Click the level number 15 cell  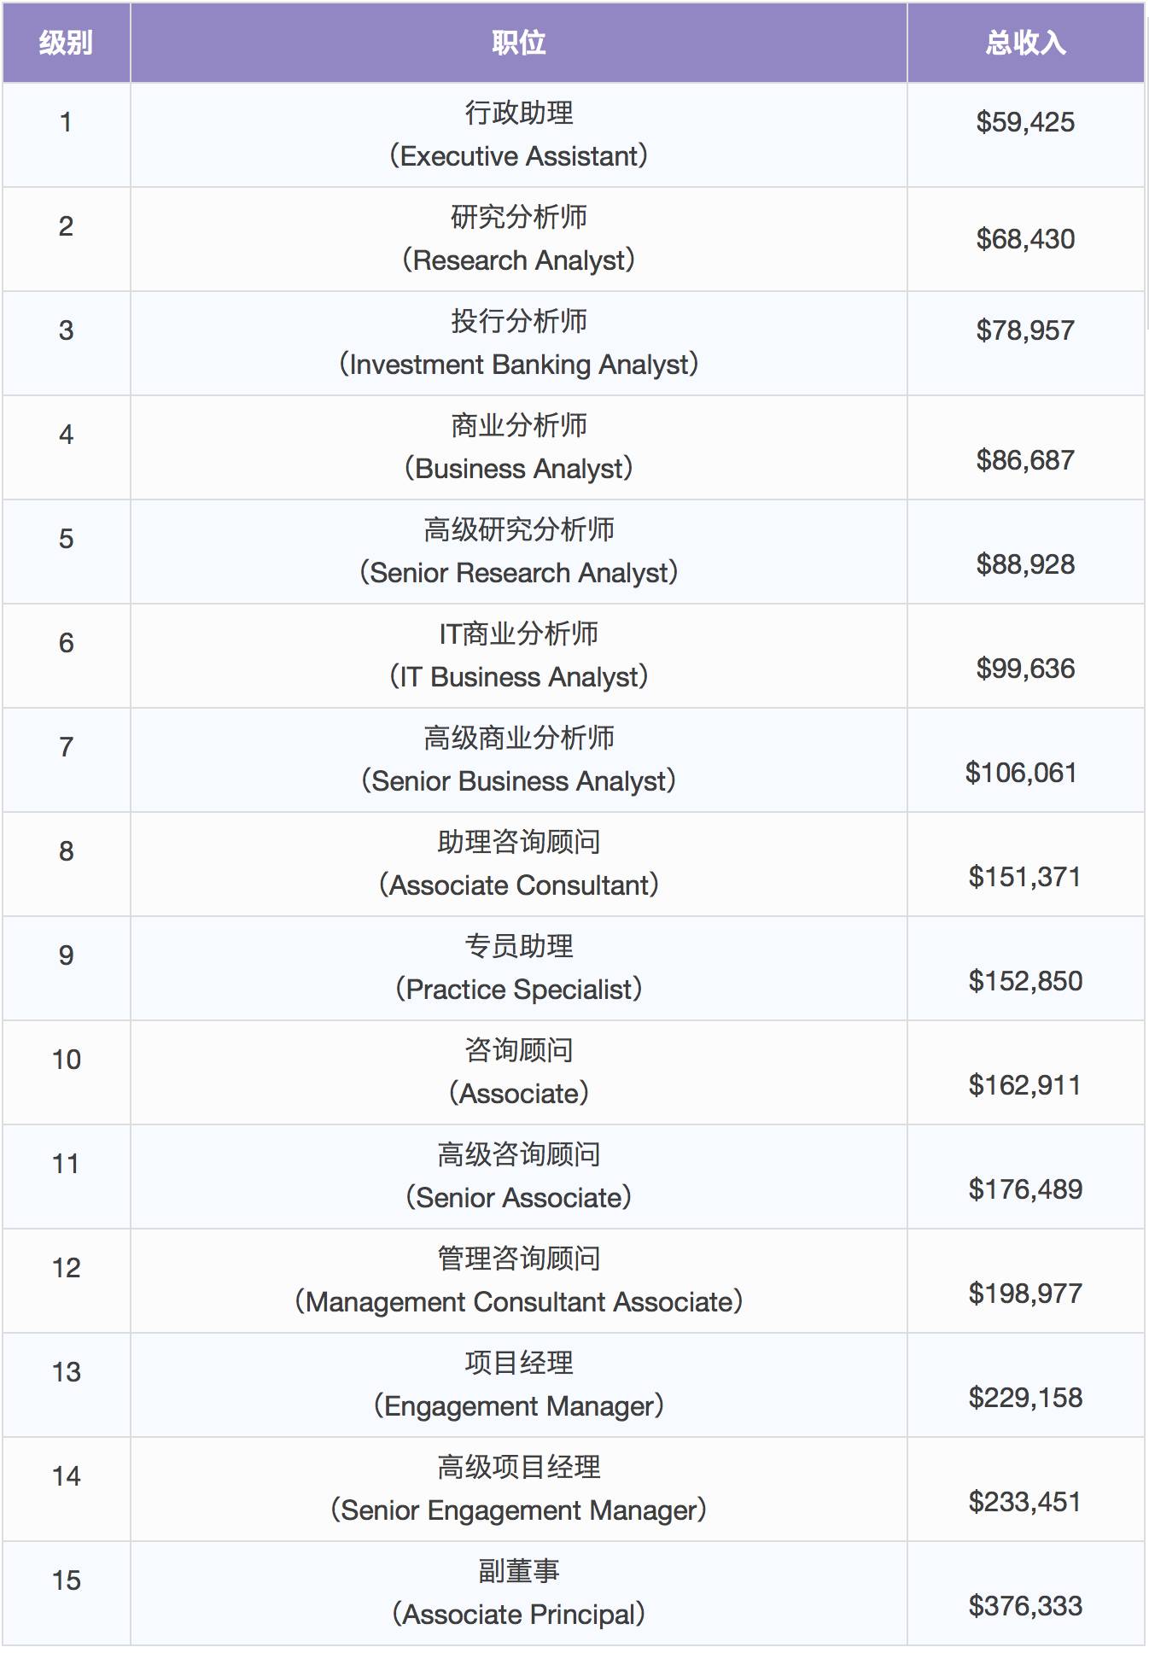pyautogui.click(x=66, y=1593)
